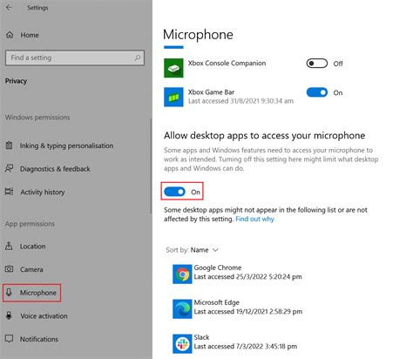
Task: Select Camera in App permissions
Action: pos(31,269)
